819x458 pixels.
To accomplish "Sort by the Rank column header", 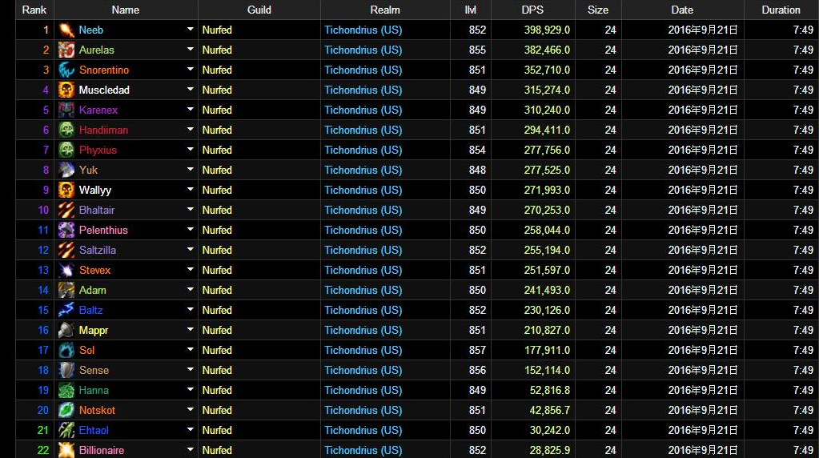I will (x=34, y=10).
